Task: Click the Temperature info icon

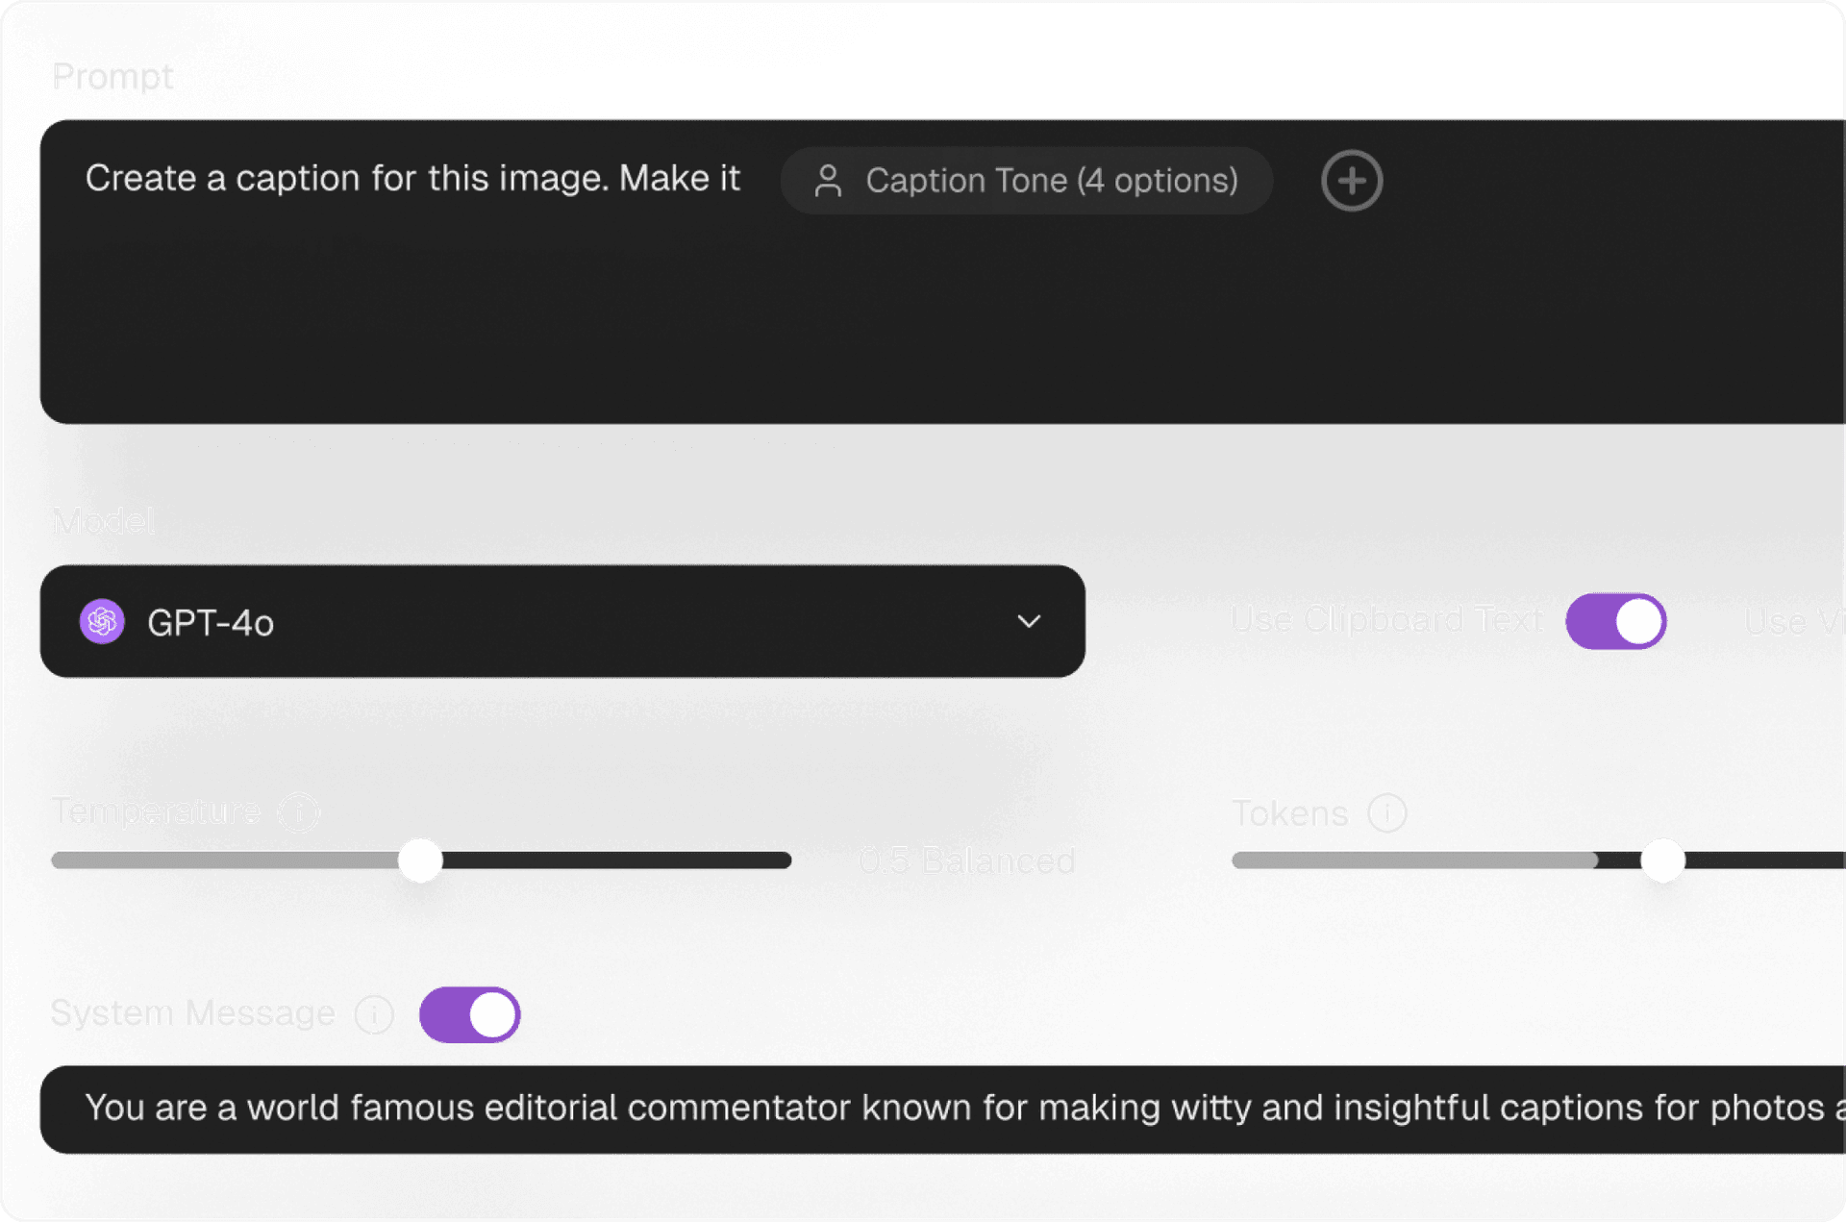Action: coord(298,811)
